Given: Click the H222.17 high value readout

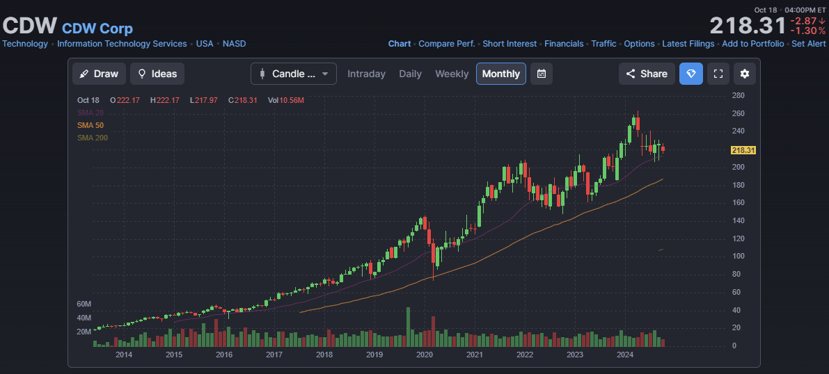Looking at the screenshot, I should tap(164, 100).
